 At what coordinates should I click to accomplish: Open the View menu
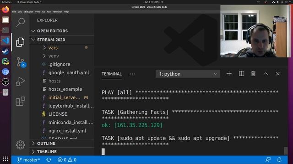38,11
